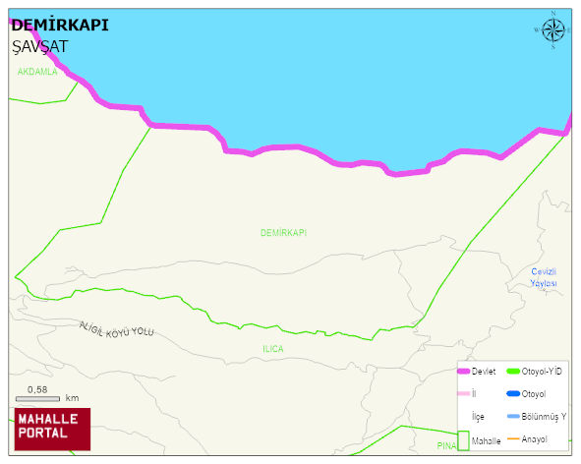Click the Devlet legend text label
The width and height of the screenshot is (581, 464).
click(484, 372)
